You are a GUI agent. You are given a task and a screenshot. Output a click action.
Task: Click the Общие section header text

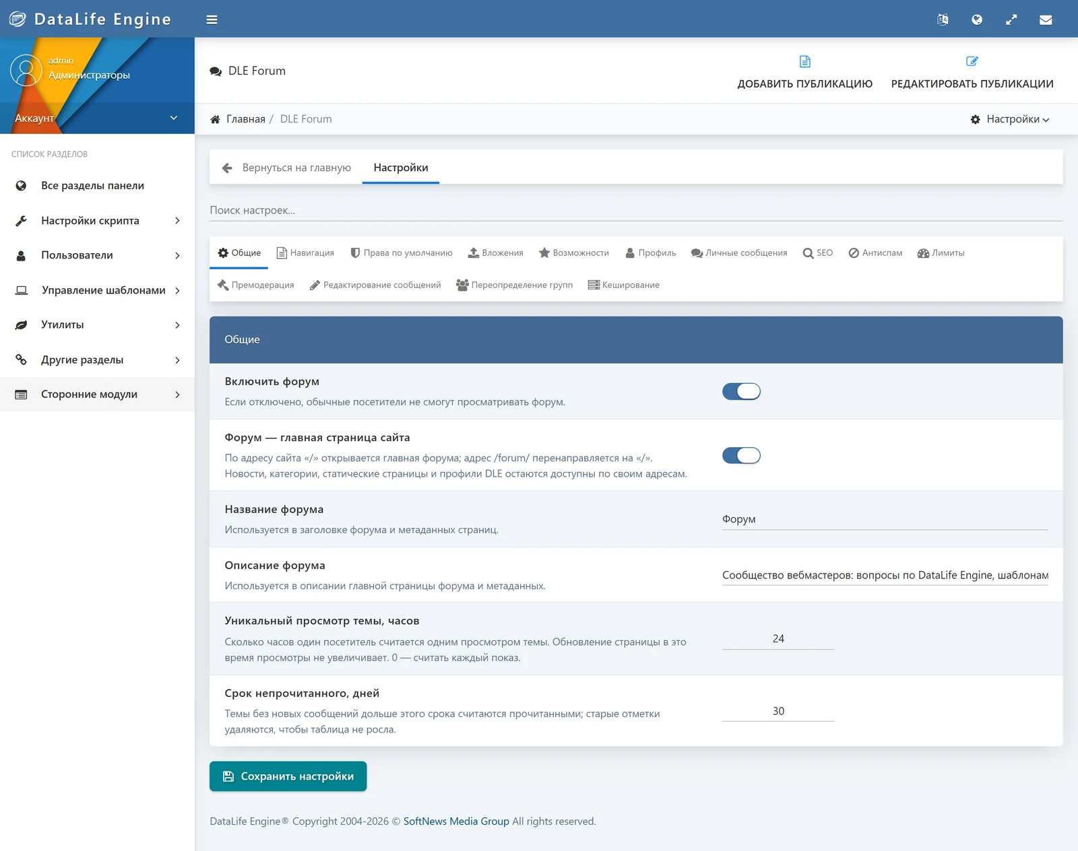click(x=242, y=339)
